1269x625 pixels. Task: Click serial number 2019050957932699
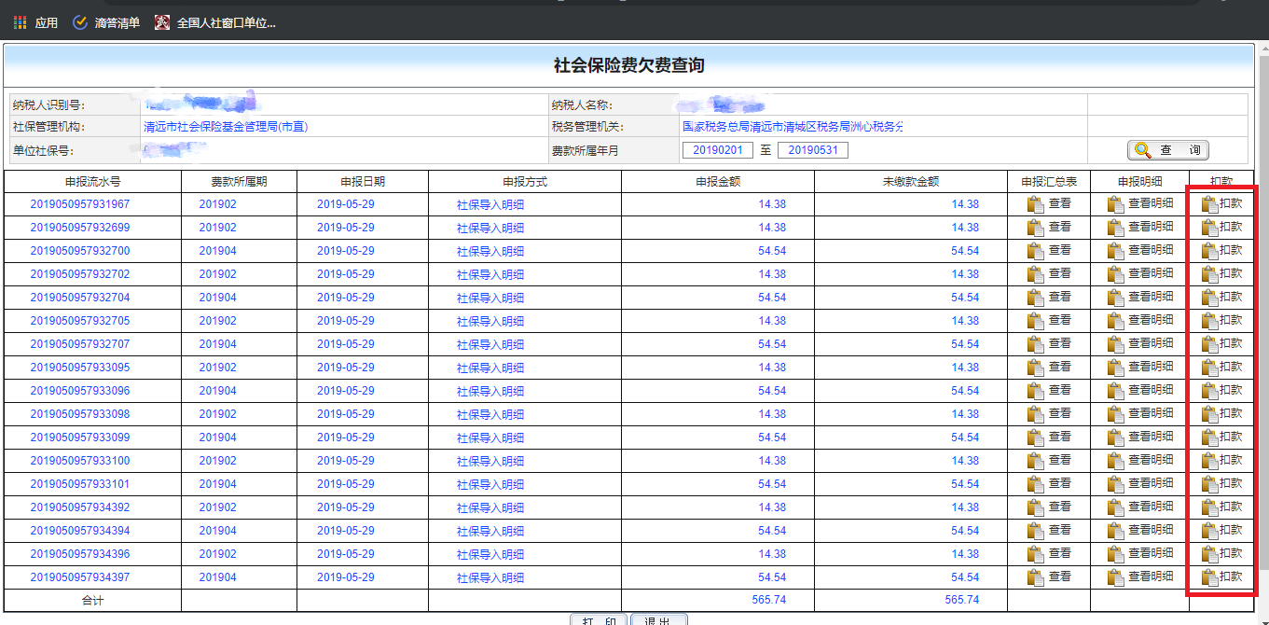pyautogui.click(x=80, y=228)
